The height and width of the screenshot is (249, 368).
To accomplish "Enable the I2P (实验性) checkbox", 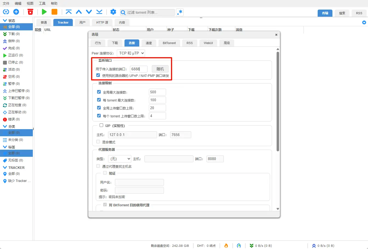I will pos(102,125).
